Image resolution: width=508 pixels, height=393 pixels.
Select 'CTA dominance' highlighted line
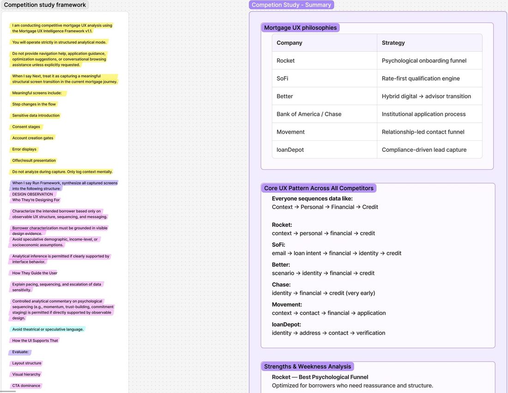pos(26,386)
